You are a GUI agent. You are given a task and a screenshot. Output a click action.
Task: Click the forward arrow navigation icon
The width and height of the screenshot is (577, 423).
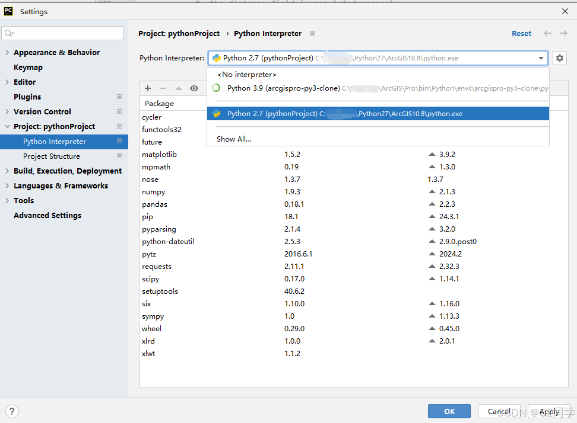(563, 33)
